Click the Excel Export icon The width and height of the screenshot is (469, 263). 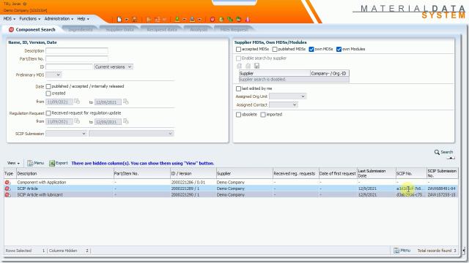point(52,163)
